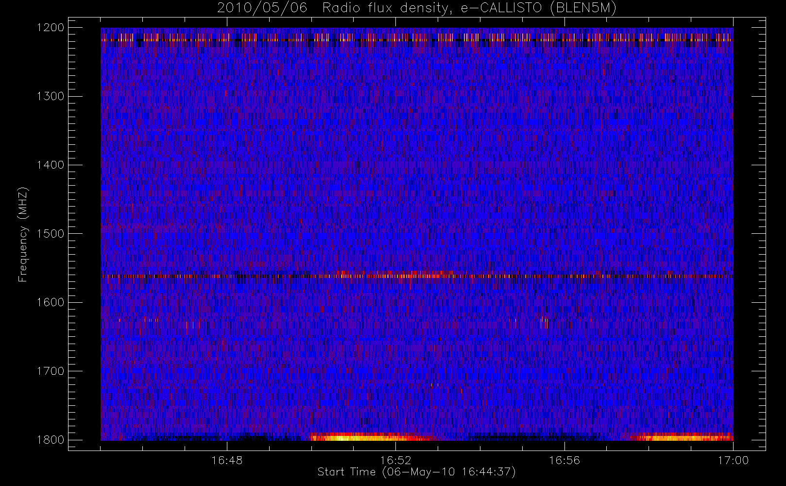Select the 1200 frequency tick label
786x486 pixels.
pyautogui.click(x=51, y=28)
